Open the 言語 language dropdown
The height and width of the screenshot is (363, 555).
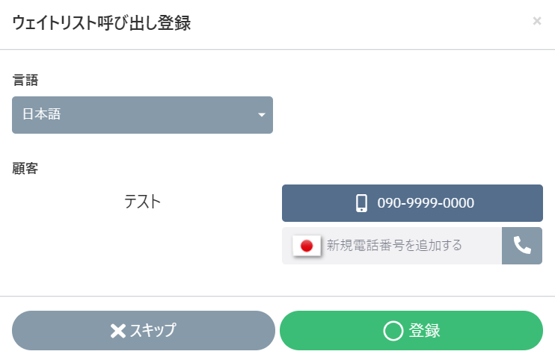[x=142, y=115]
